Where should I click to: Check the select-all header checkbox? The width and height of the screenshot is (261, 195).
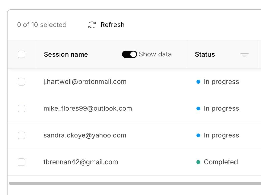pyautogui.click(x=21, y=54)
